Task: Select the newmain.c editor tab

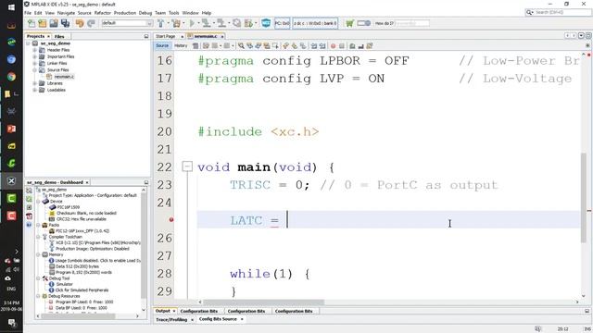Action: pos(206,36)
